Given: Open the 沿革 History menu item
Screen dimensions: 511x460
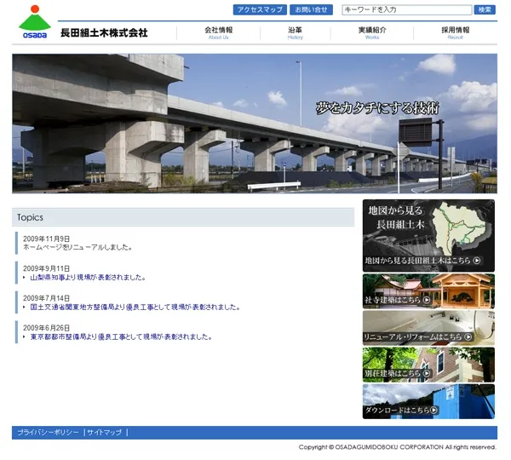Looking at the screenshot, I should pyautogui.click(x=295, y=32).
